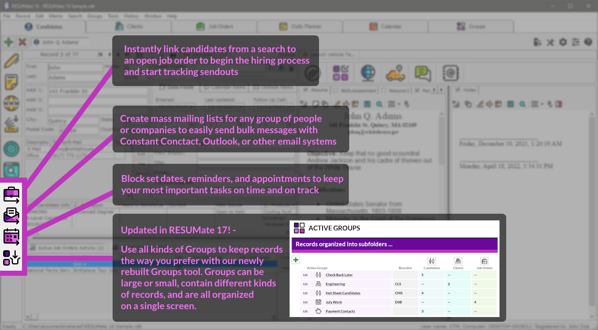Toggle the Resume checkbox
The width and height of the screenshot is (598, 330).
coord(306,90)
